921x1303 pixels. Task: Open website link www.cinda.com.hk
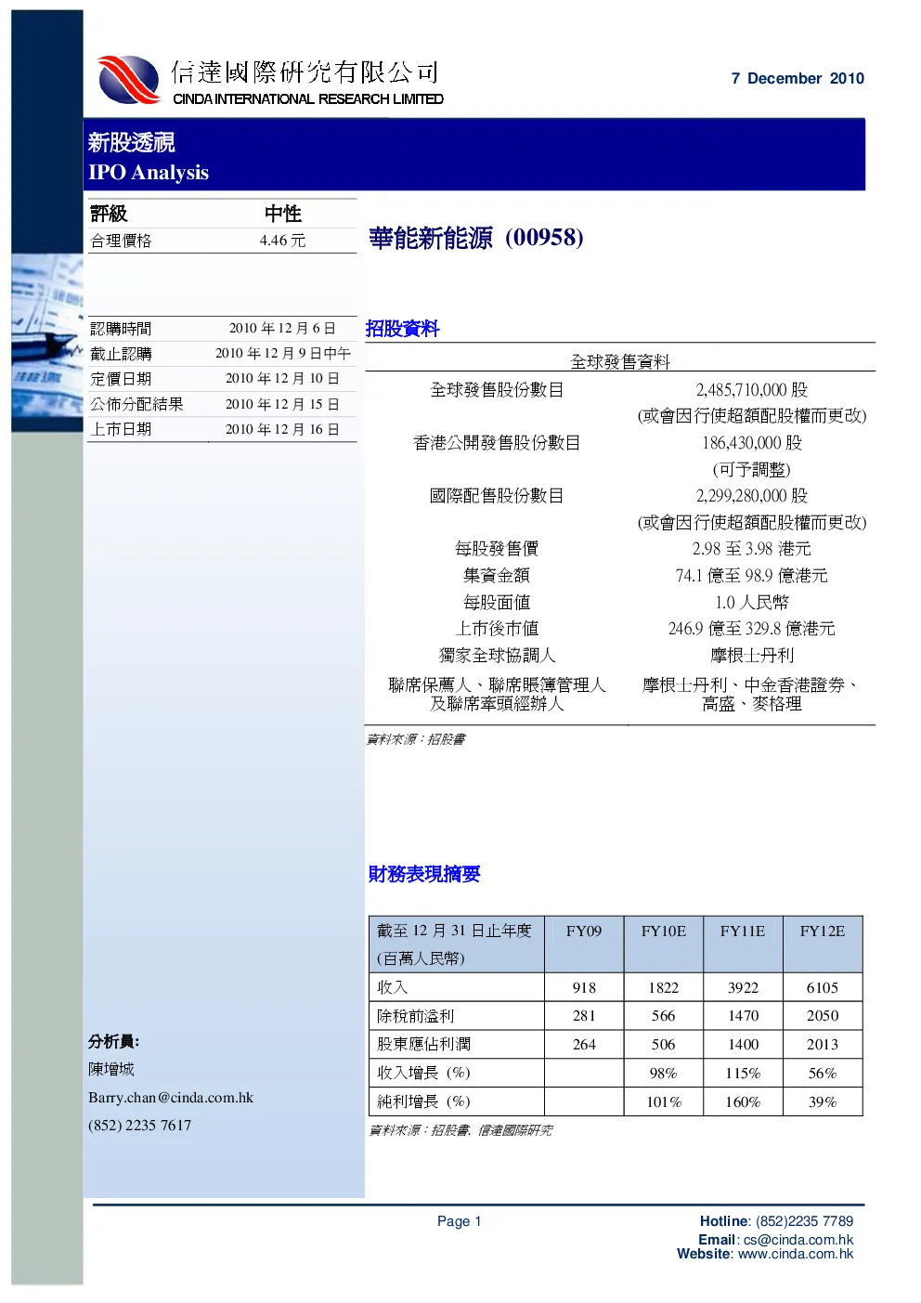pyautogui.click(x=796, y=1254)
